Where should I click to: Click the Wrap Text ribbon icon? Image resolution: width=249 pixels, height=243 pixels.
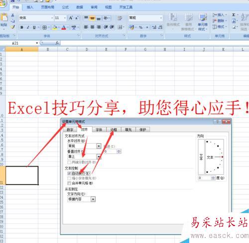coord(120,18)
